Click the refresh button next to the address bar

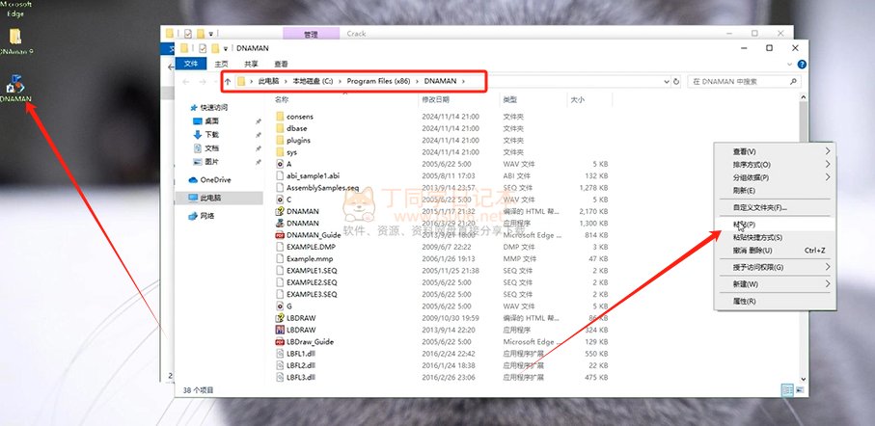click(x=676, y=81)
